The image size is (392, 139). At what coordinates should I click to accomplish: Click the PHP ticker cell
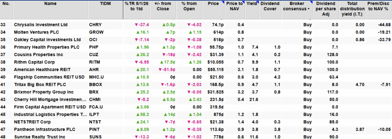pos(93,47)
